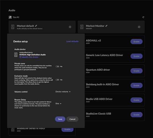Viewport: 153px width, 138px height.
Task: Click the Load defaults link
Action: click(x=72, y=41)
